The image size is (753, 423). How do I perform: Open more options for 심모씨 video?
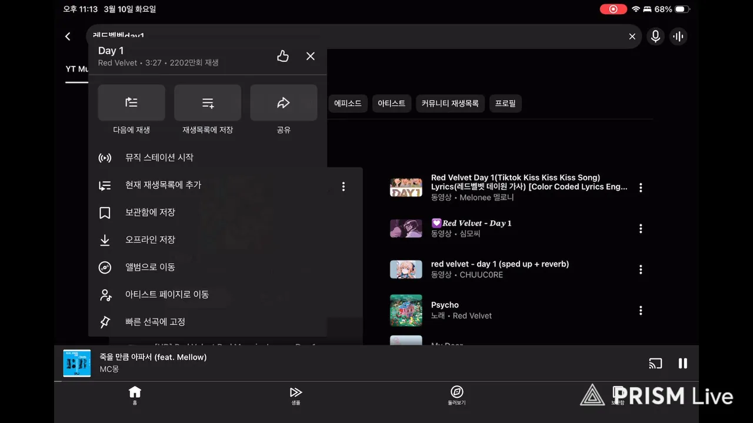[641, 229]
